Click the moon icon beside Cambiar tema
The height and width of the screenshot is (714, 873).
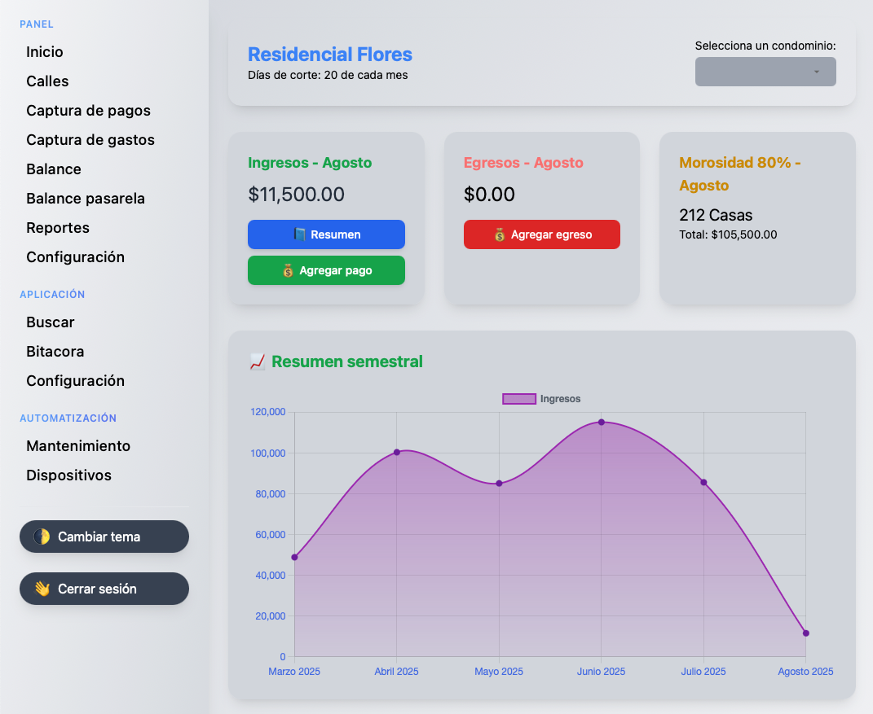pyautogui.click(x=42, y=537)
